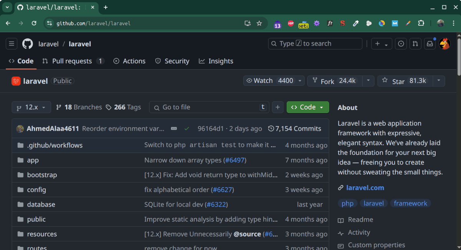Open the public folder
This screenshot has height=250, width=461.
(36, 219)
